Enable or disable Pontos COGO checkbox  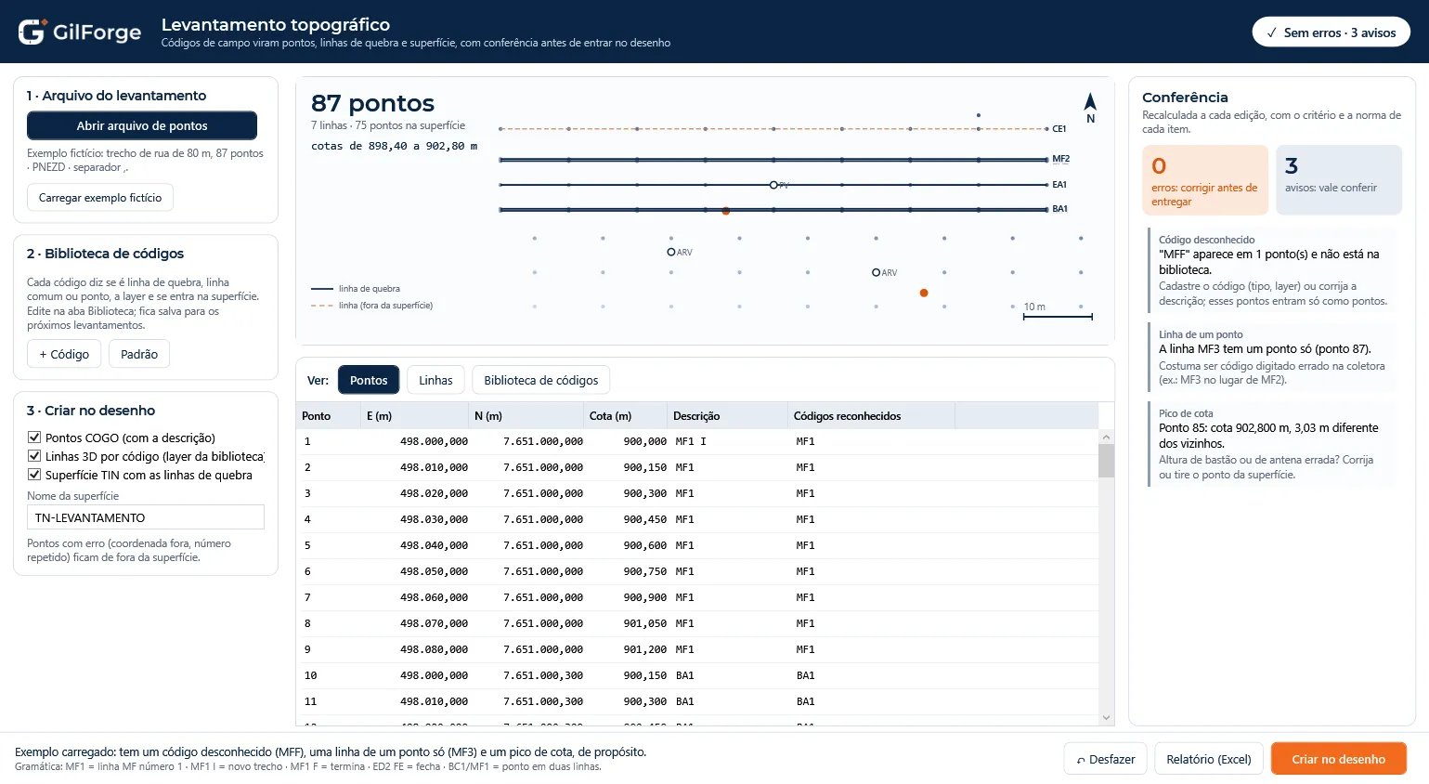pos(34,438)
